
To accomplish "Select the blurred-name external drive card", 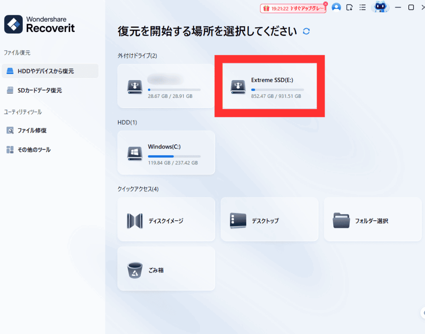I will click(166, 86).
